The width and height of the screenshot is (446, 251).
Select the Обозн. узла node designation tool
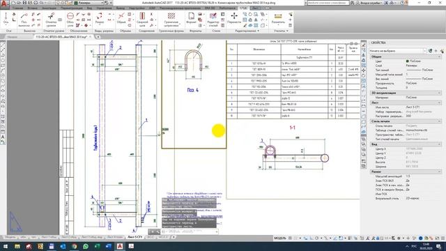pos(70,20)
